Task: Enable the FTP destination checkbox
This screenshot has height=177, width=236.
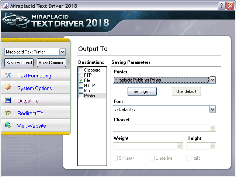Action: (81, 75)
